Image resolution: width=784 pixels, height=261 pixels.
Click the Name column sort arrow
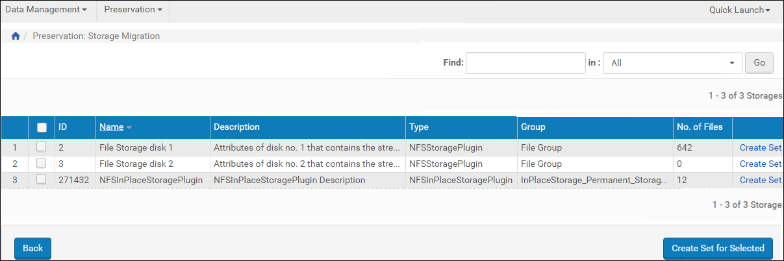click(x=129, y=127)
